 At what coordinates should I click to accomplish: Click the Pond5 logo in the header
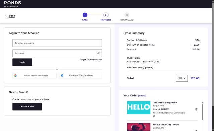12,4
